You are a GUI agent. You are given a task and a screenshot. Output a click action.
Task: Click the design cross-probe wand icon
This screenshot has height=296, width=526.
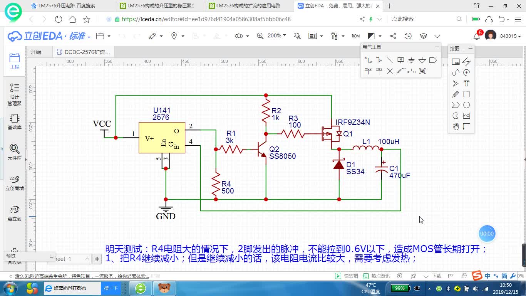(297, 36)
